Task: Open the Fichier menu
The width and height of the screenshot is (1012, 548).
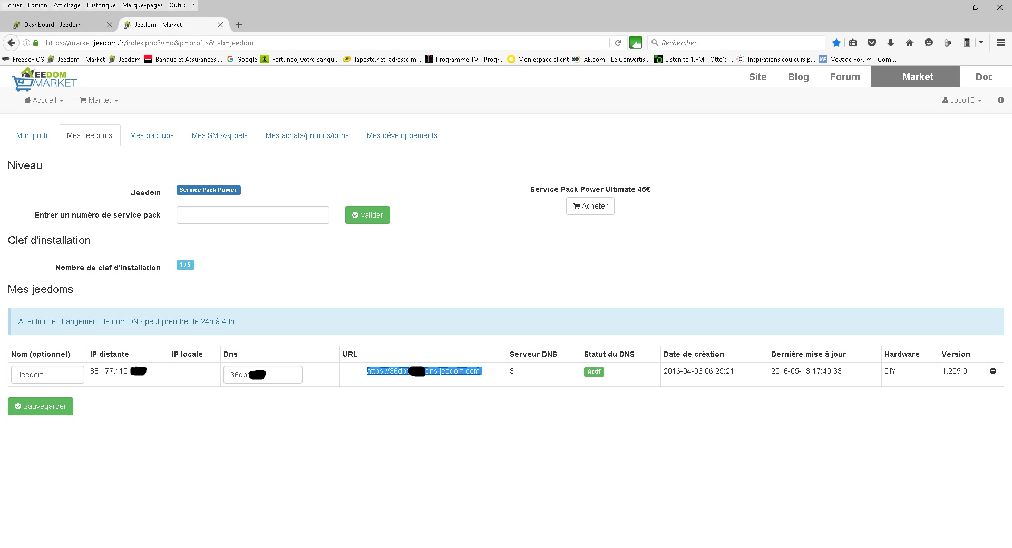Action: 13,5
